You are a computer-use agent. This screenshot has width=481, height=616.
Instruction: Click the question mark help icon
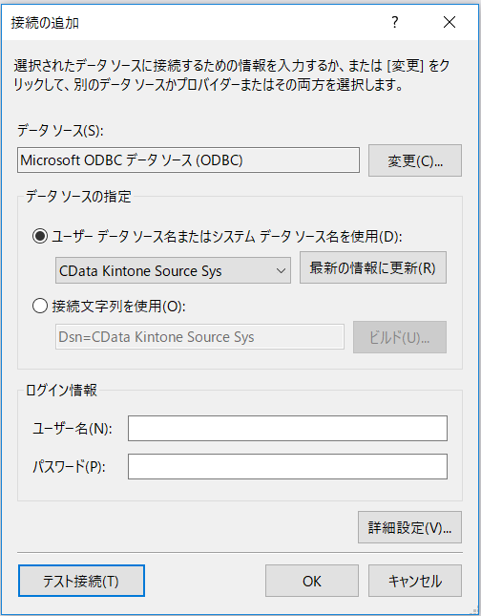pyautogui.click(x=394, y=22)
